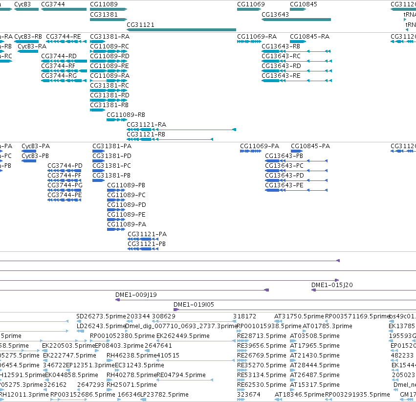This screenshot has width=416, height=402.
Task: Select BAC clone DME1-015J20
Action: (332, 285)
